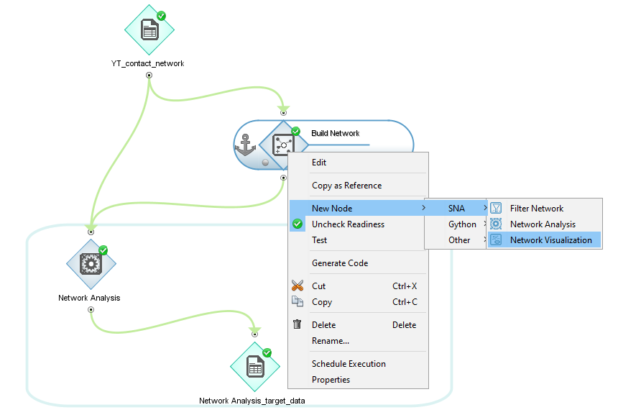Toggle the Uncheck Readiness green checkmark
The height and width of the screenshot is (415, 618).
pos(298,224)
